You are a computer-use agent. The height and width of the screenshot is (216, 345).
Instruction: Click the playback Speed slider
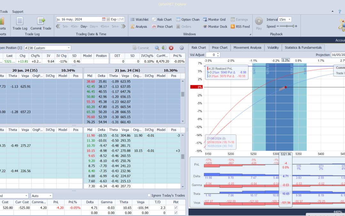click(x=287, y=27)
